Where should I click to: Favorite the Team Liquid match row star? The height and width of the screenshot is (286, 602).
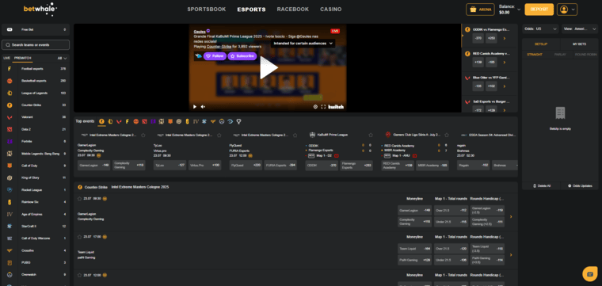[80, 237]
